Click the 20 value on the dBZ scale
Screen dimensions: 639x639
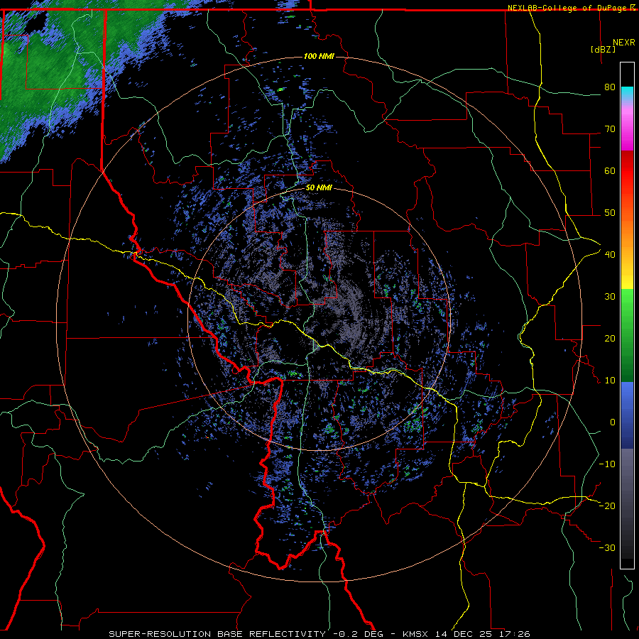click(x=610, y=338)
